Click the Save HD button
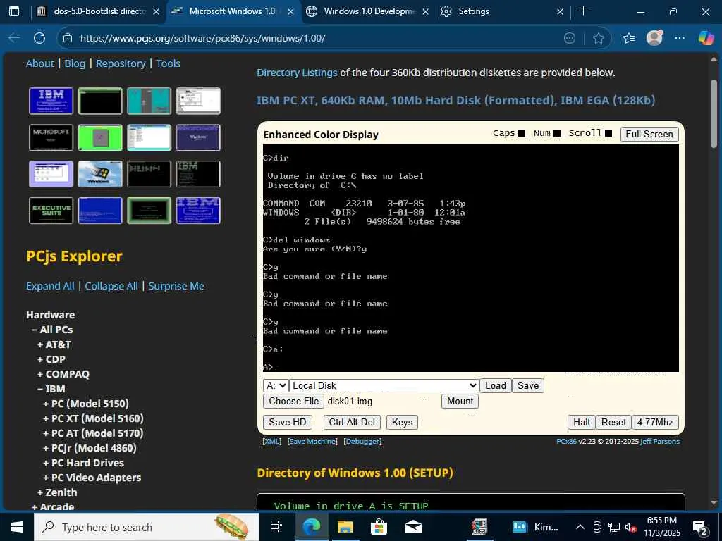Image resolution: width=722 pixels, height=541 pixels. point(288,423)
